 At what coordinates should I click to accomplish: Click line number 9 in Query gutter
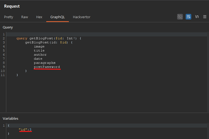(4, 67)
